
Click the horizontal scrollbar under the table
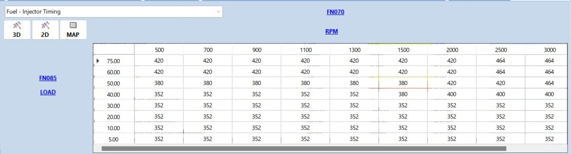click(303, 148)
